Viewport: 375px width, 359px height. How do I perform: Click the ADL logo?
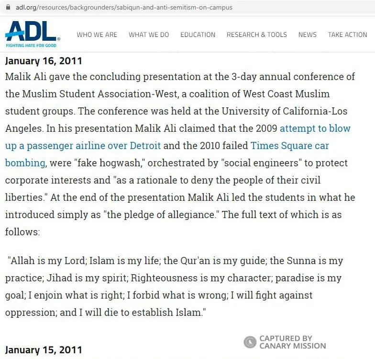[x=32, y=32]
